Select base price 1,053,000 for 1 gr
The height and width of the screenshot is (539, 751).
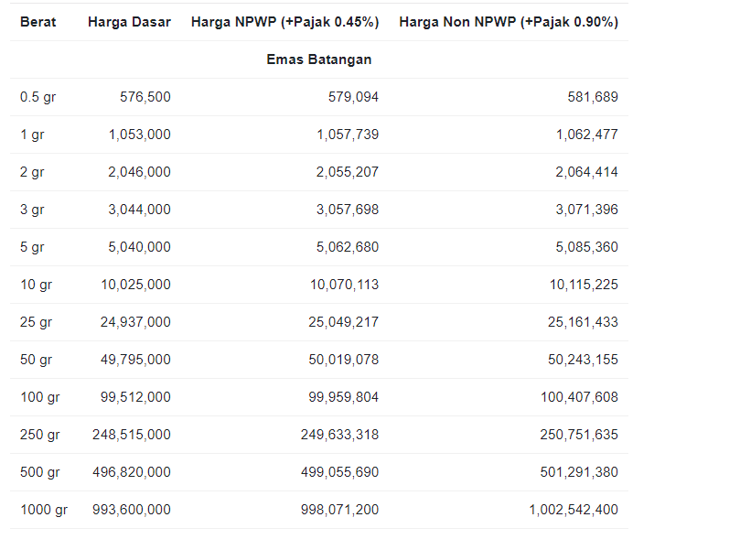tap(139, 135)
